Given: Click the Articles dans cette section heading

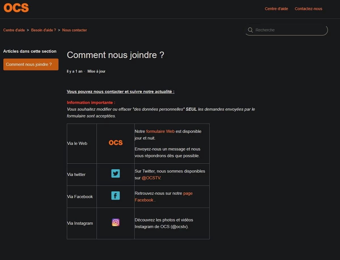Looking at the screenshot, I should (30, 51).
